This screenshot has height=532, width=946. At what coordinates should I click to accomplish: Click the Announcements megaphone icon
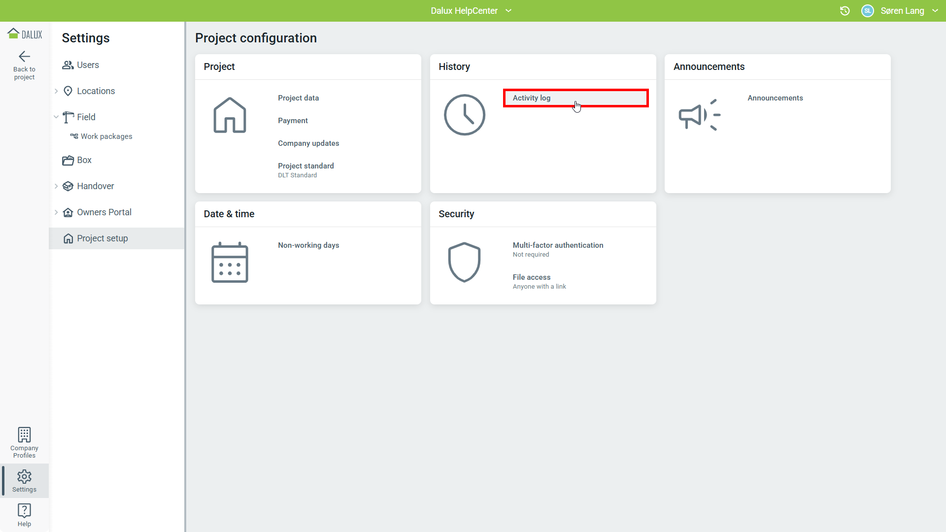click(x=699, y=115)
